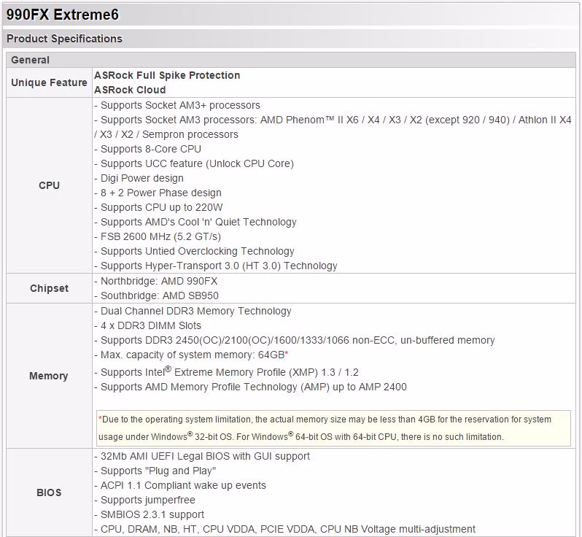
Task: Click the AMD Memory Profile Technology (AMP) line
Action: pyautogui.click(x=251, y=387)
